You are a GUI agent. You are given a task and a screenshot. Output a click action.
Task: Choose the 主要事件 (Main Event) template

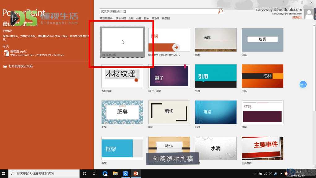[262, 148]
